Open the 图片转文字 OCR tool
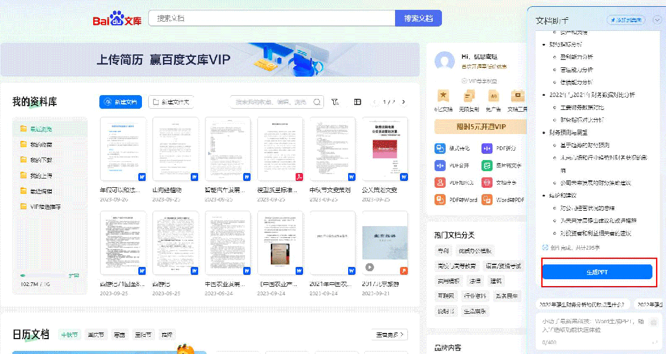Viewport: 666px width, 354px height. coord(487,166)
